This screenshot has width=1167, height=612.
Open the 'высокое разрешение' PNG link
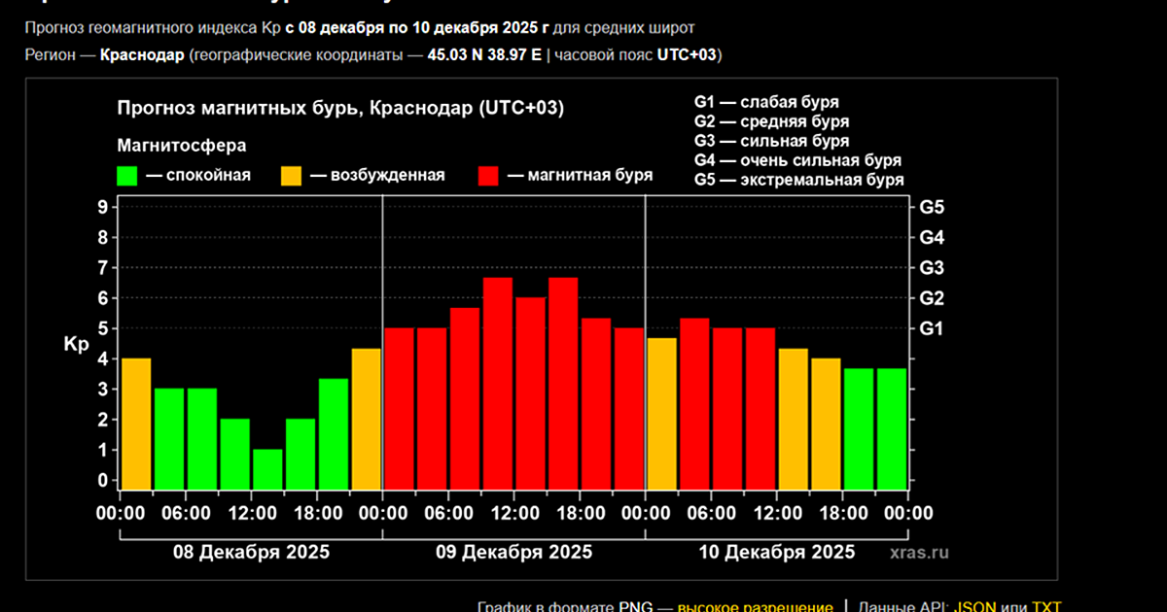(755, 606)
